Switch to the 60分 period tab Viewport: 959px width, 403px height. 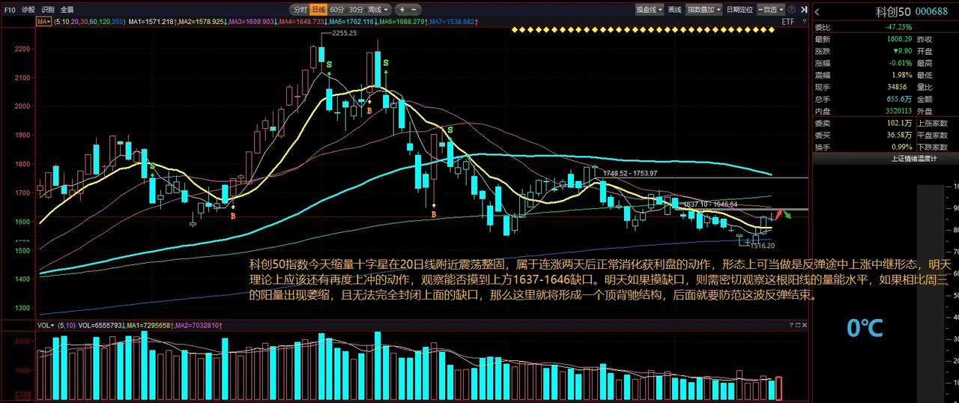[337, 10]
